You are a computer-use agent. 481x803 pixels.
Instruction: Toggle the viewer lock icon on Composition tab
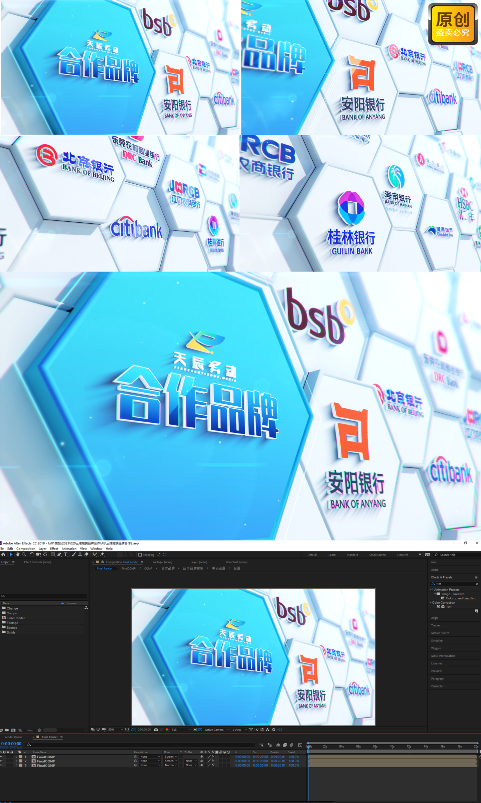coord(103,562)
